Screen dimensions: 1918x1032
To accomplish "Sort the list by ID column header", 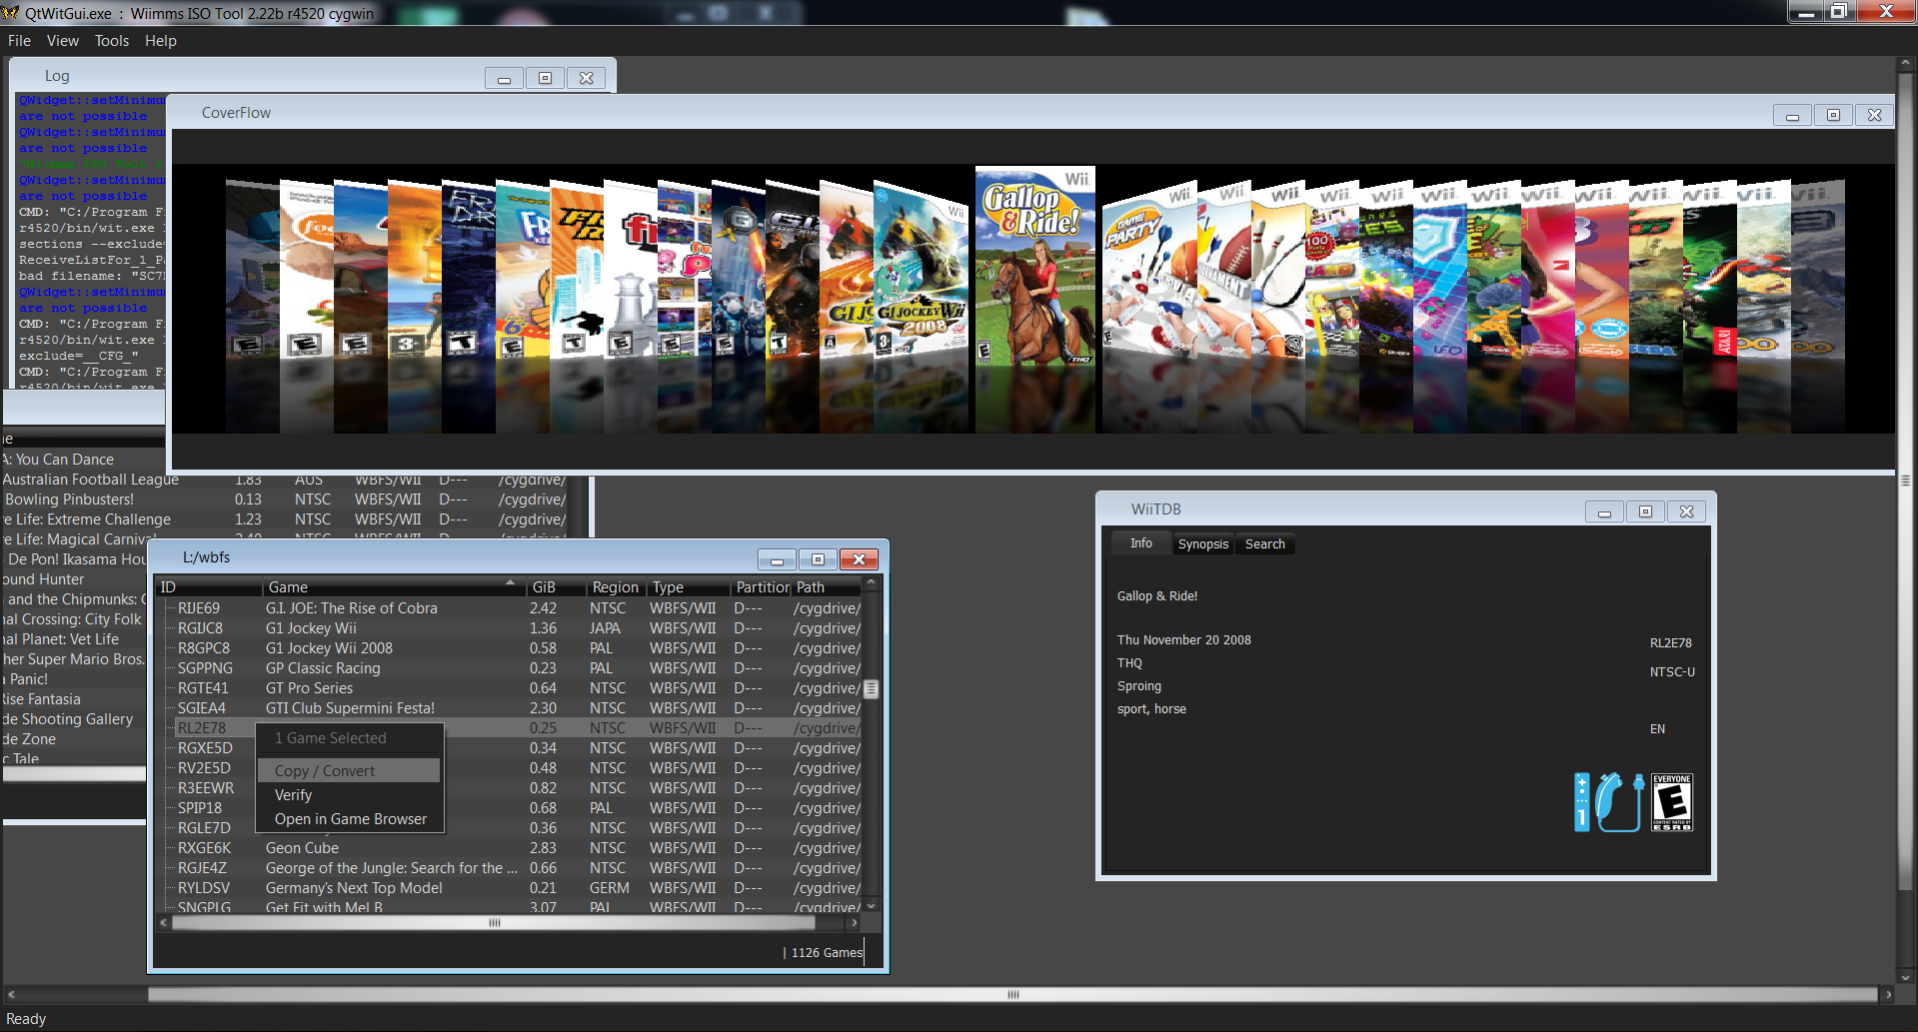I will coord(208,587).
